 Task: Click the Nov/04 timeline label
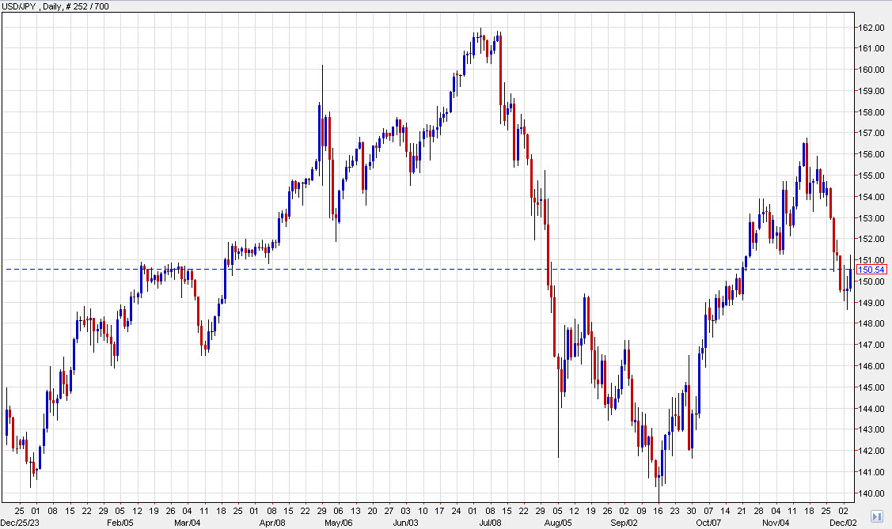[775, 522]
